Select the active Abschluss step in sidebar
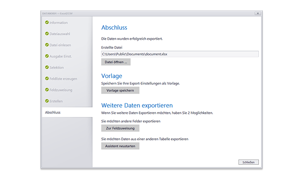Viewport: 304px width, 179px height. pyautogui.click(x=67, y=112)
